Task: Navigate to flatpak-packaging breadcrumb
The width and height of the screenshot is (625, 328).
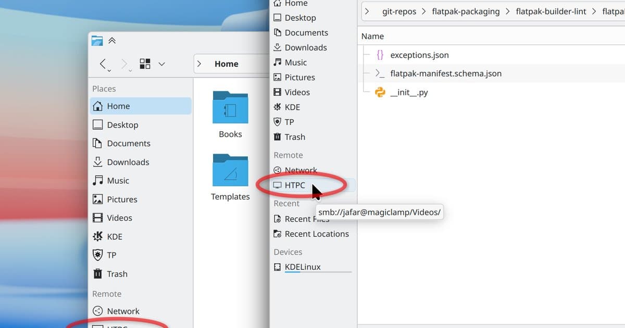Action: click(466, 11)
